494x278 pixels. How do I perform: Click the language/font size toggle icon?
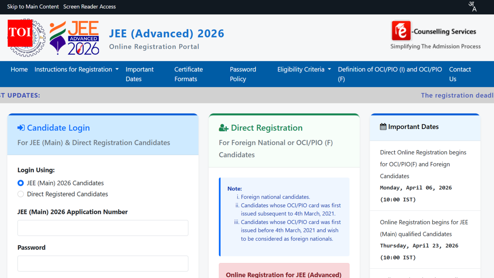point(472,7)
